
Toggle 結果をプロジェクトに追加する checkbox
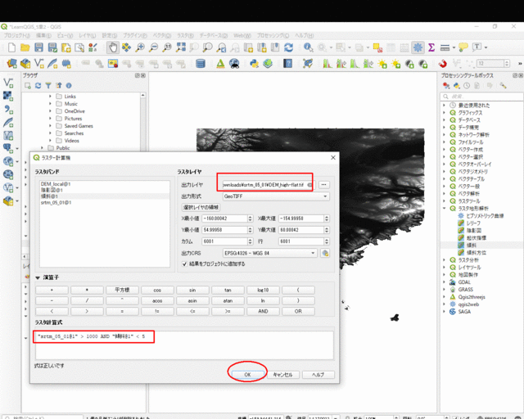coord(184,264)
